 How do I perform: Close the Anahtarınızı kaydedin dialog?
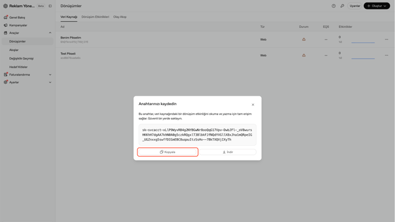[253, 105]
